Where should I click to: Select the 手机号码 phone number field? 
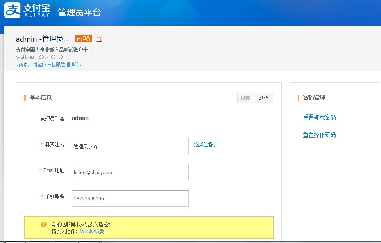click(x=130, y=198)
